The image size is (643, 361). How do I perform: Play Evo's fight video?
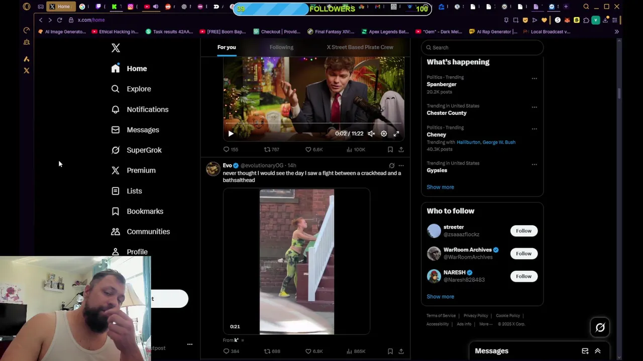coord(296,261)
